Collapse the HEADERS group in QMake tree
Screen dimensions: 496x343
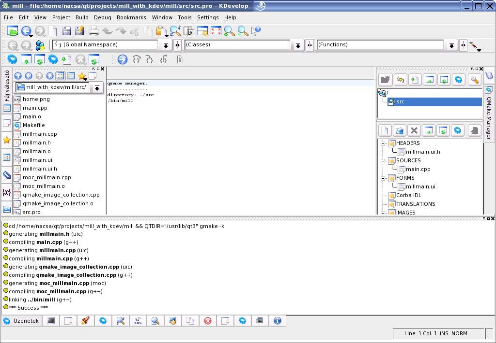click(x=383, y=143)
